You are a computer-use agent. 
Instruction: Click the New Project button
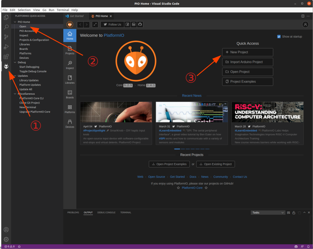point(248,52)
